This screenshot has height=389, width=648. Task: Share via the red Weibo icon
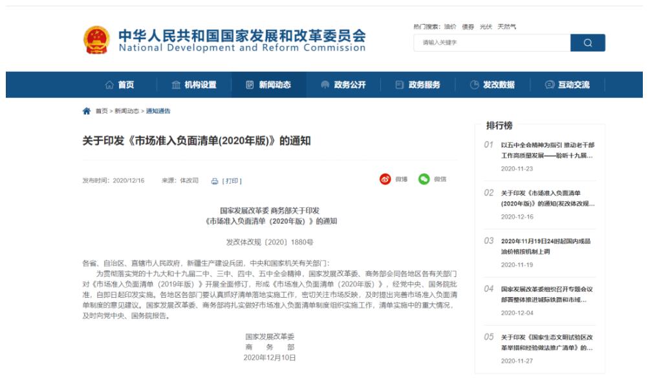point(385,179)
